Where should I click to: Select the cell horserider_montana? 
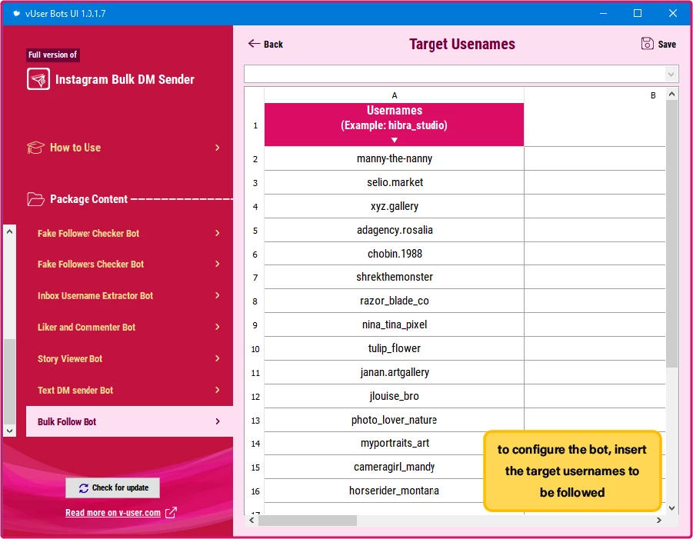point(395,491)
